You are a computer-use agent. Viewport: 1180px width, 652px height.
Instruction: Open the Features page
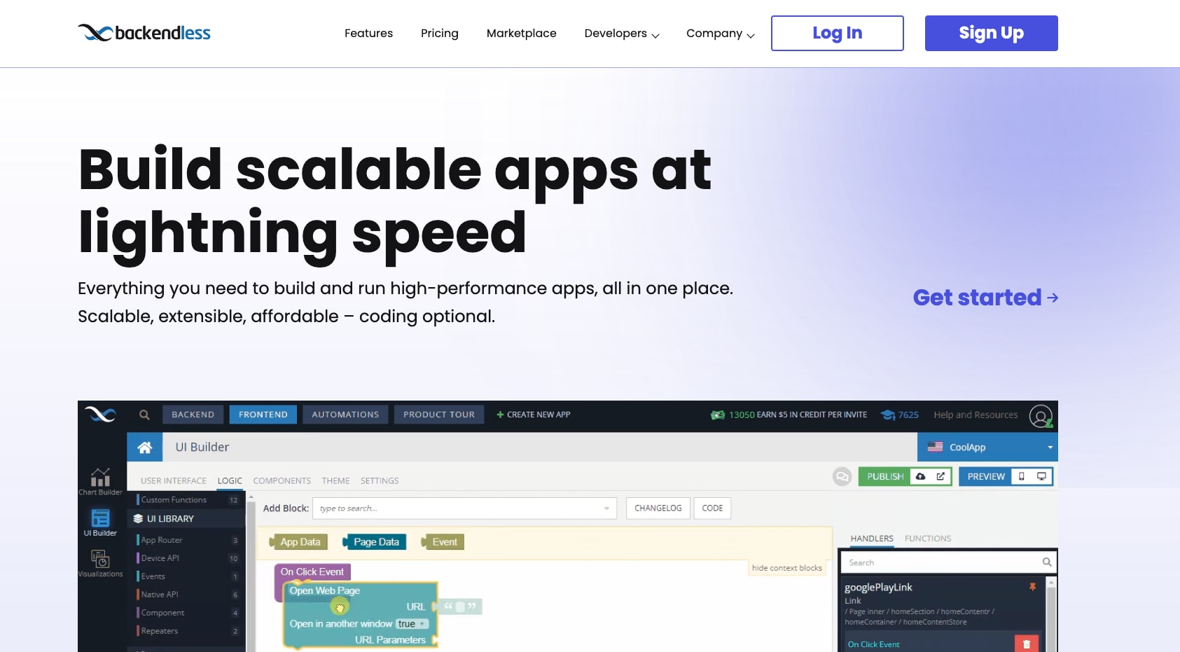point(368,33)
